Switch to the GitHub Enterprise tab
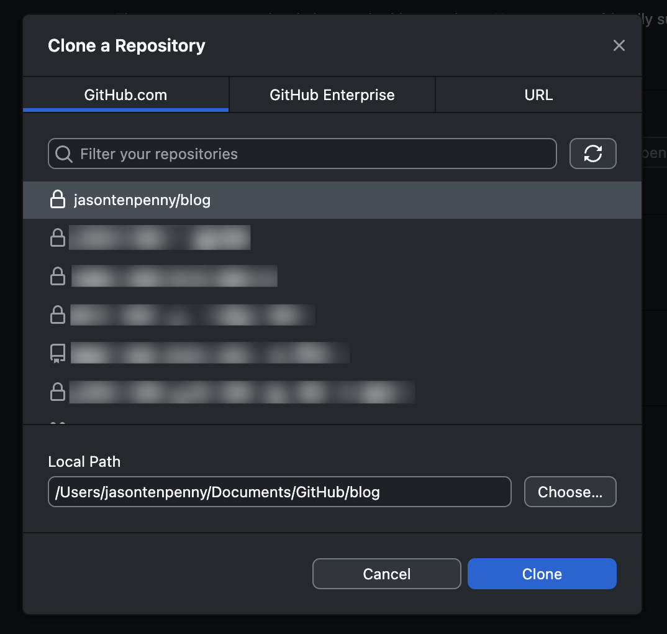Screen dimensions: 667x634 tap(332, 94)
